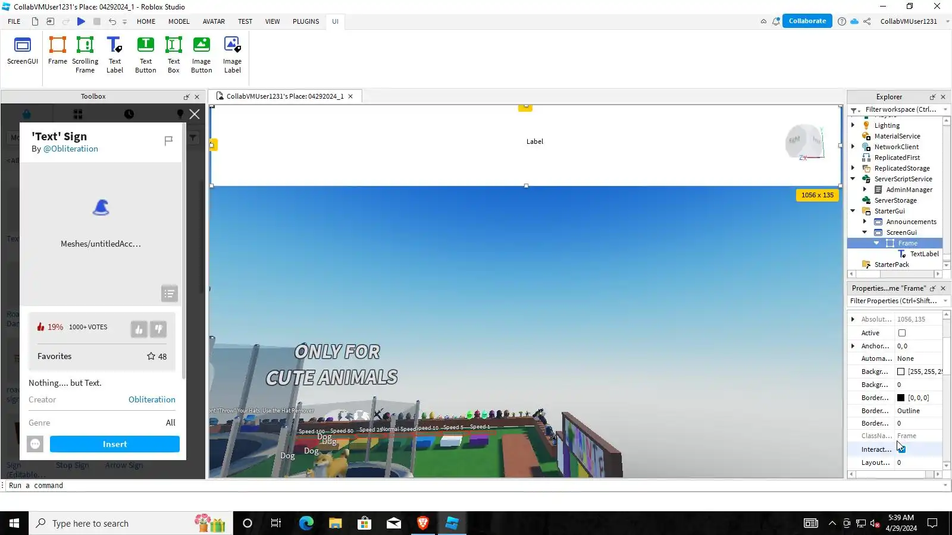Insert the 'Text' Sign asset

[x=115, y=444]
